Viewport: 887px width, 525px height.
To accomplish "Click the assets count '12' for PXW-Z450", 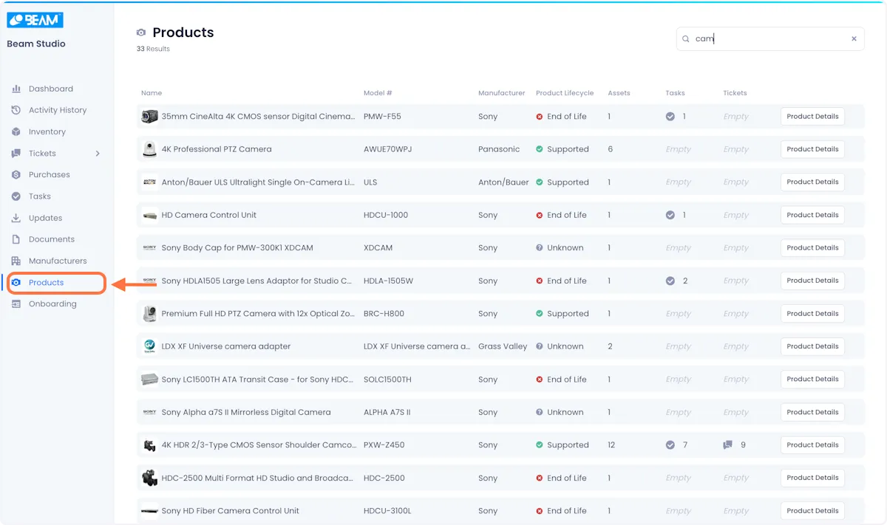I will click(611, 445).
